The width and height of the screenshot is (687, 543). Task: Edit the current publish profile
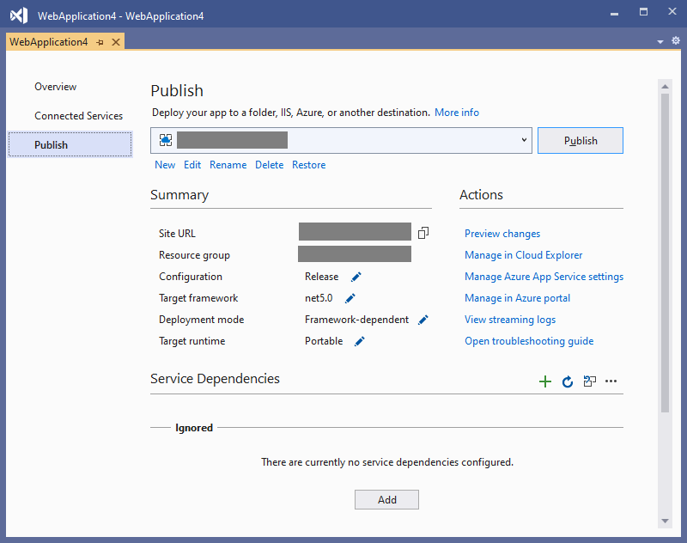[192, 165]
